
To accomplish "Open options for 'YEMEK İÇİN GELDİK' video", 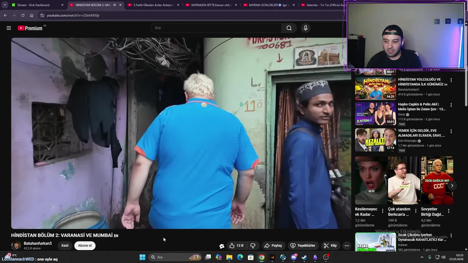I will [451, 131].
